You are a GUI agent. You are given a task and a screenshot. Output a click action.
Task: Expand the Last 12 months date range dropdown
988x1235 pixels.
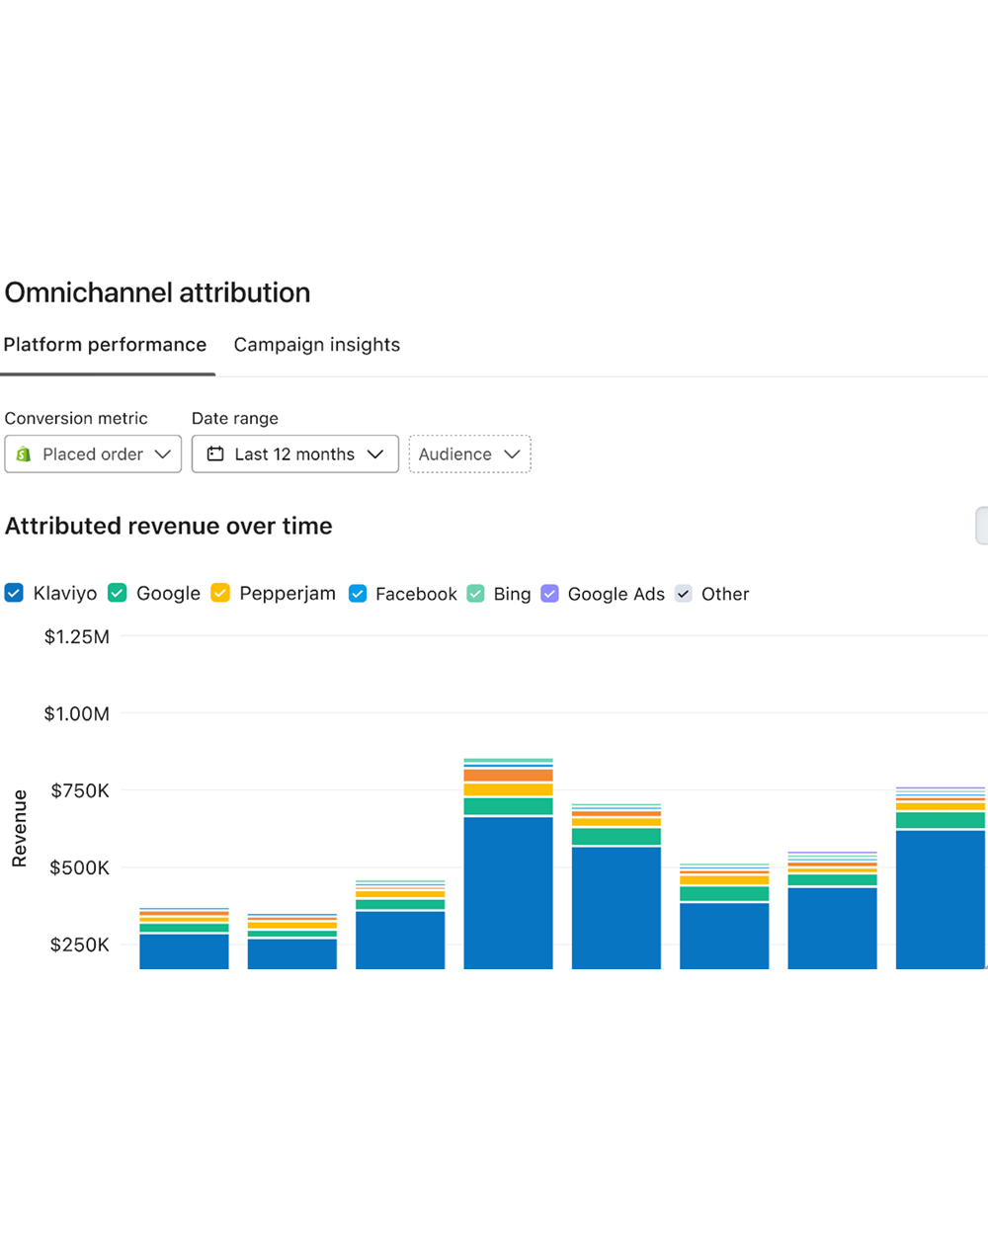coord(295,454)
